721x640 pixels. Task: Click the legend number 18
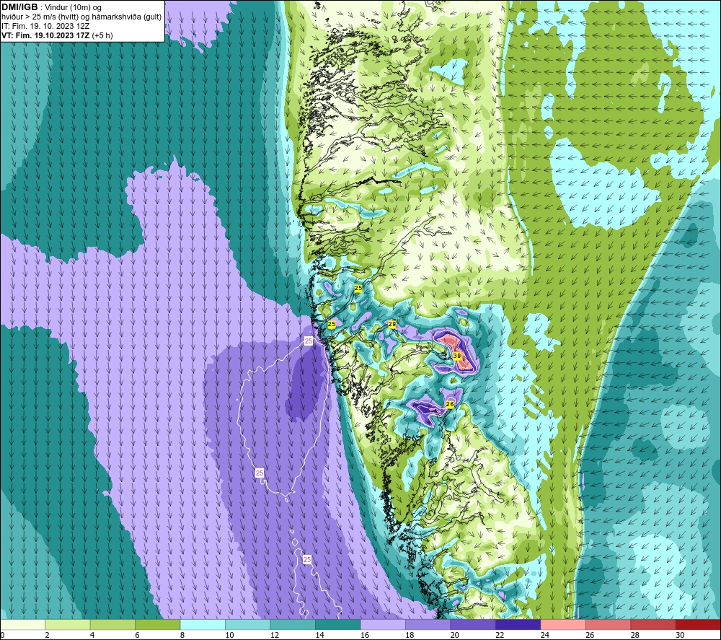(x=410, y=635)
